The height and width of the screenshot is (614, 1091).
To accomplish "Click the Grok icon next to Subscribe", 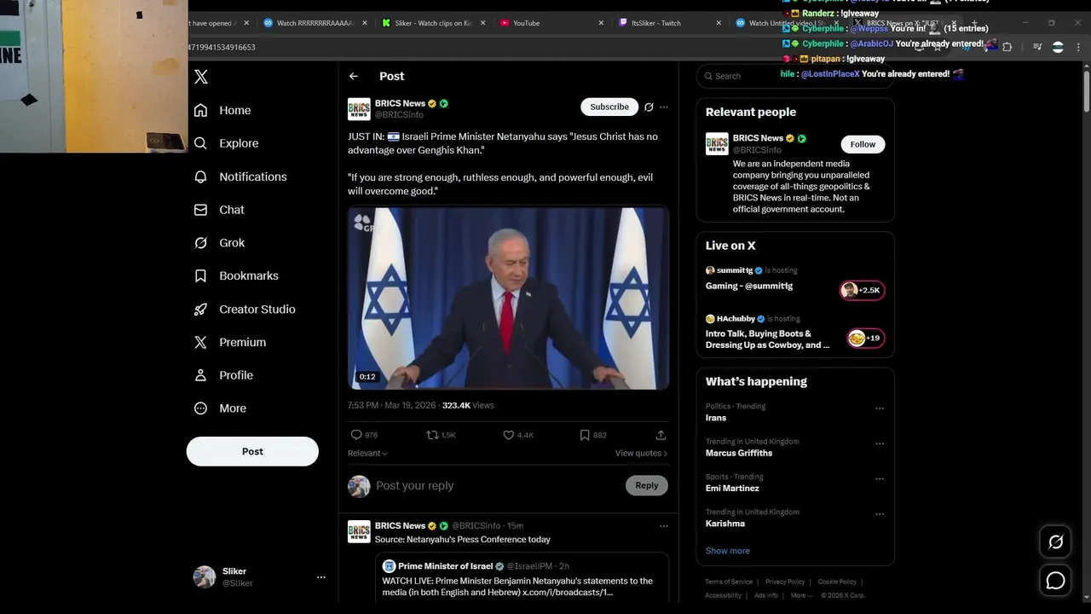I will pos(649,107).
